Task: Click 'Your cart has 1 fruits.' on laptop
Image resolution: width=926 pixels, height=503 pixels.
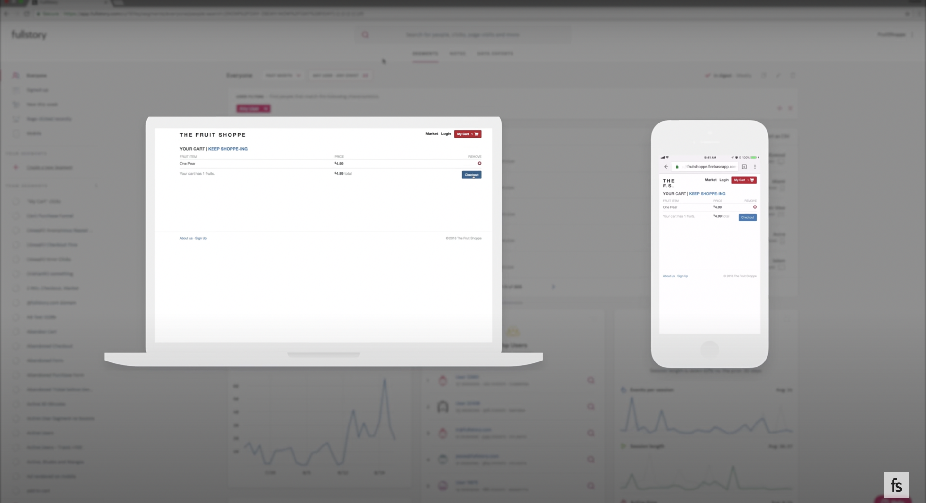Action: coord(197,174)
